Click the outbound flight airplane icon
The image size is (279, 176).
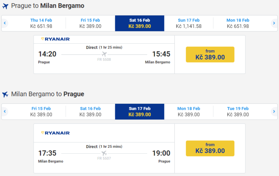pyautogui.click(x=5, y=6)
